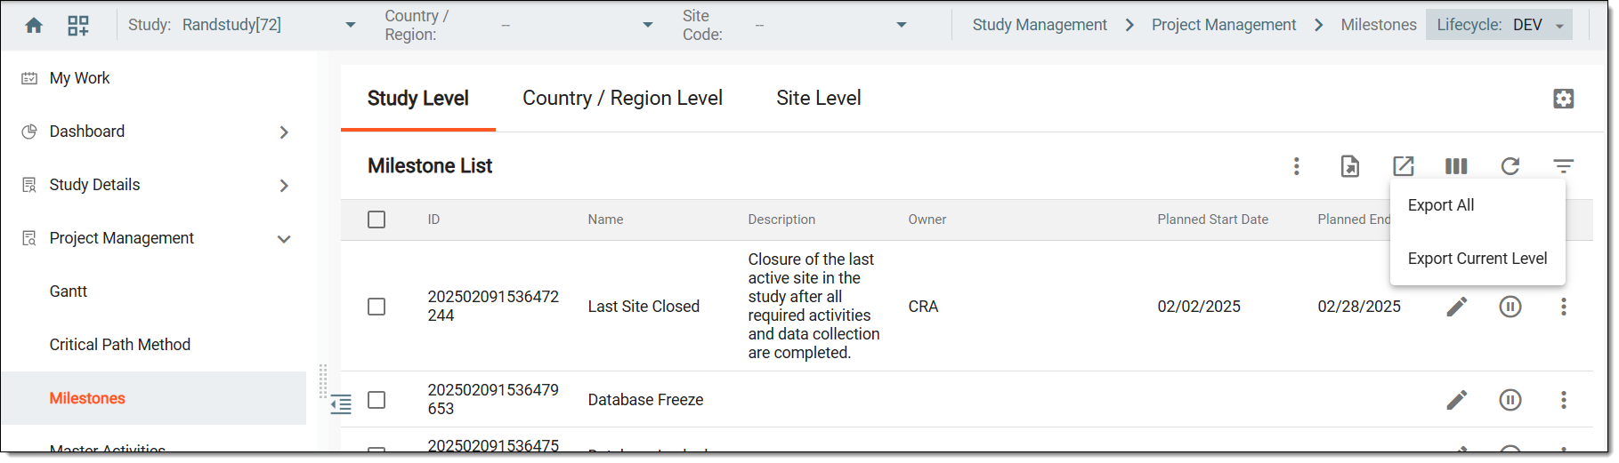Collapse the Project Management chevron
Image resolution: width=1619 pixels, height=463 pixels.
click(x=284, y=238)
